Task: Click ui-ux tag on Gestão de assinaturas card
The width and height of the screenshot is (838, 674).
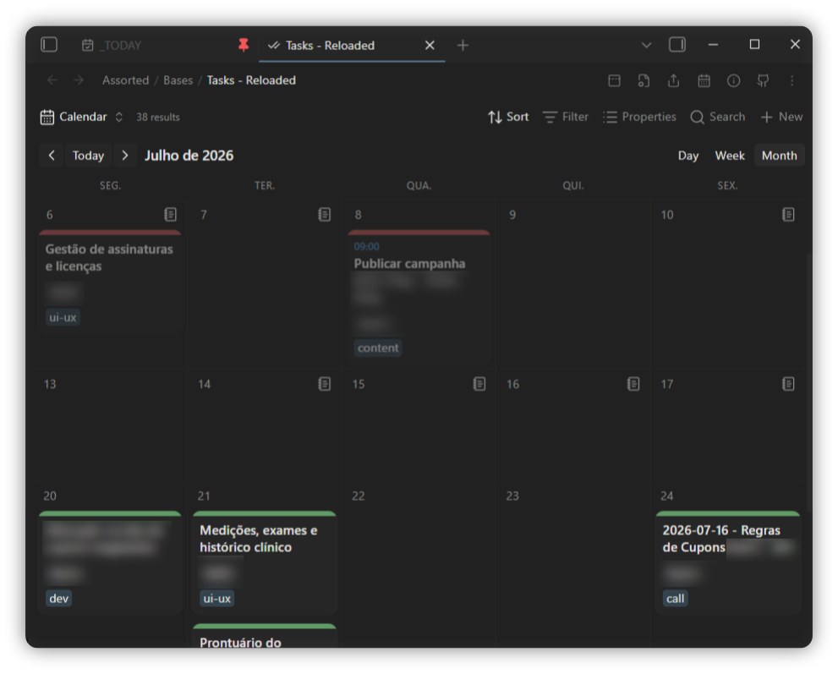Action: (63, 317)
